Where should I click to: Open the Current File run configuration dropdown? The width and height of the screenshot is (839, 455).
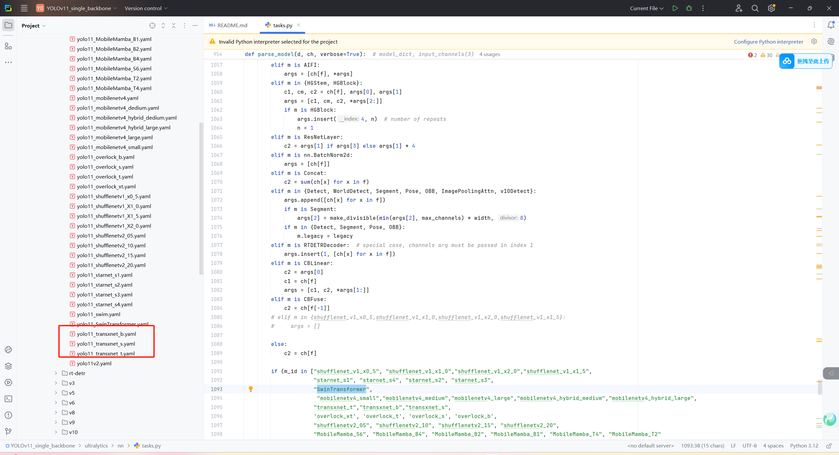coord(646,8)
